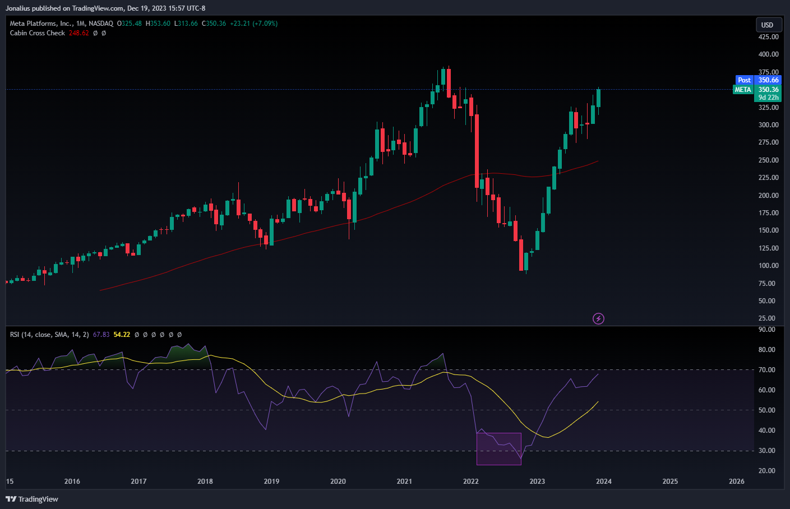Click the RSI axis label 50.00
Screen dimensions: 790x509
pos(767,410)
